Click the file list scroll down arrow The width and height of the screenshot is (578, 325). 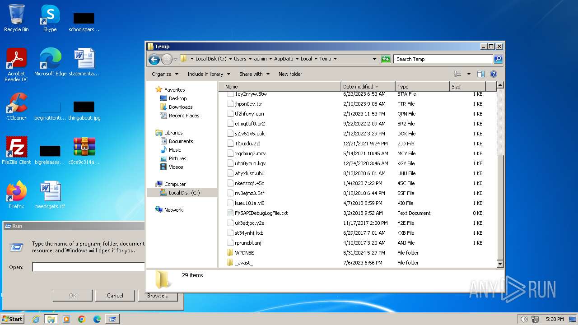[x=500, y=264]
